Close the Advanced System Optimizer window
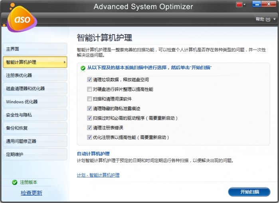Image resolution: width=279 pixels, height=203 pixels. [x=269, y=4]
